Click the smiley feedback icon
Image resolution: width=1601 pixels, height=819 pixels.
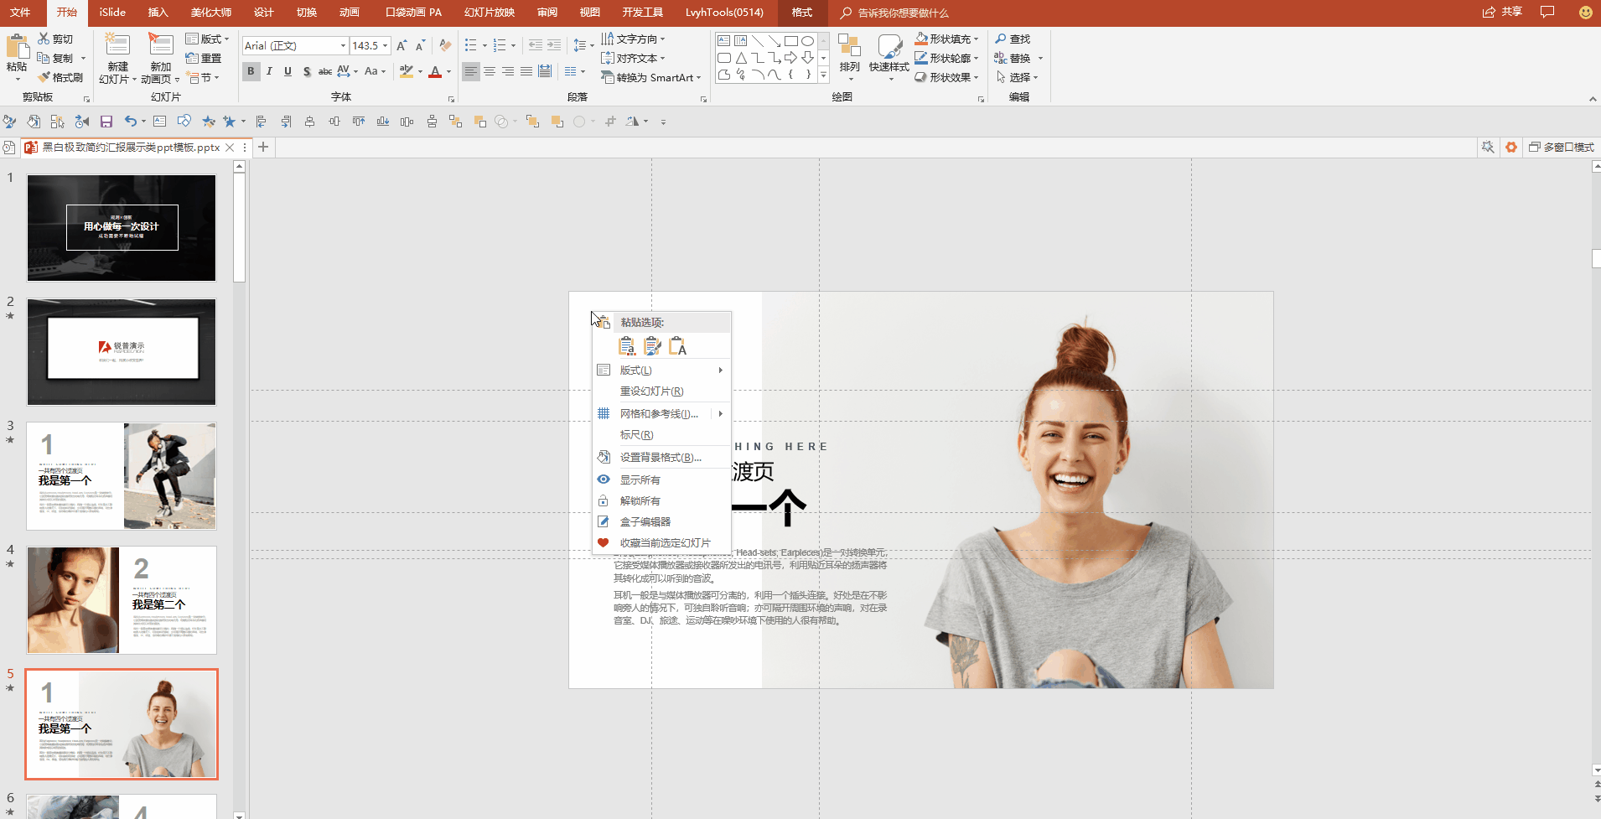tap(1585, 13)
